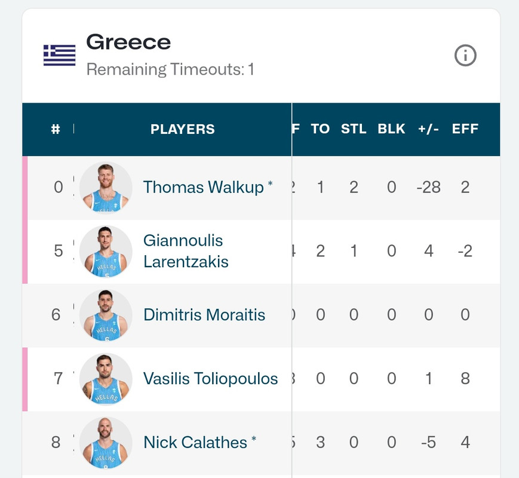Sort table by the EFF column

click(465, 129)
